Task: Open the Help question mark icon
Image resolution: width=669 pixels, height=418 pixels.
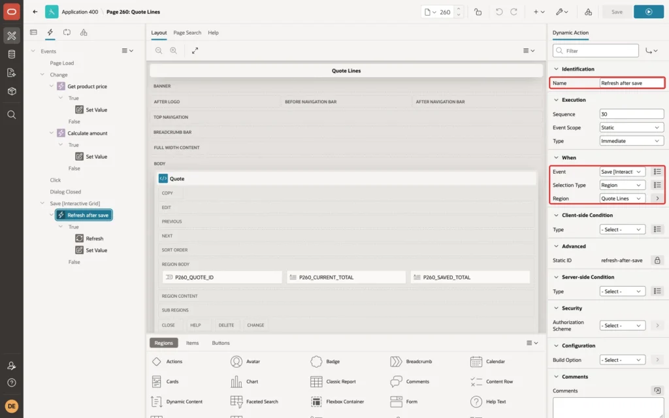Action: [x=12, y=383]
